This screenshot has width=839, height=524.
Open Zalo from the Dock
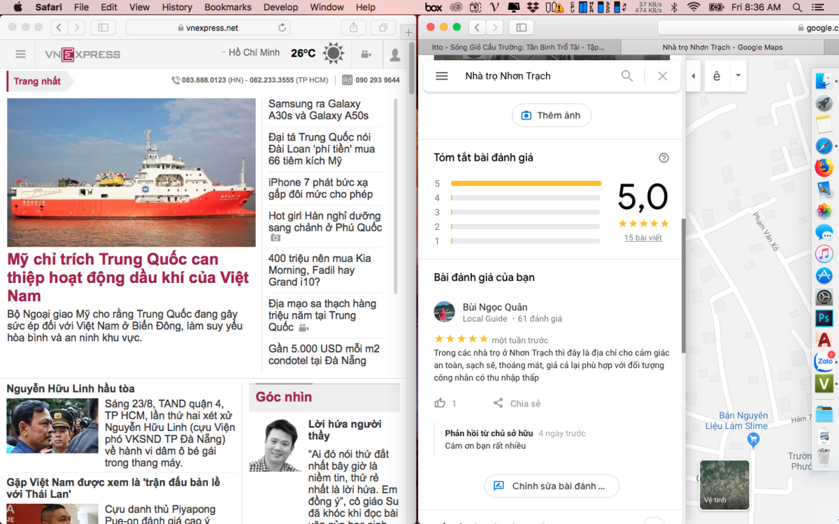pyautogui.click(x=824, y=361)
